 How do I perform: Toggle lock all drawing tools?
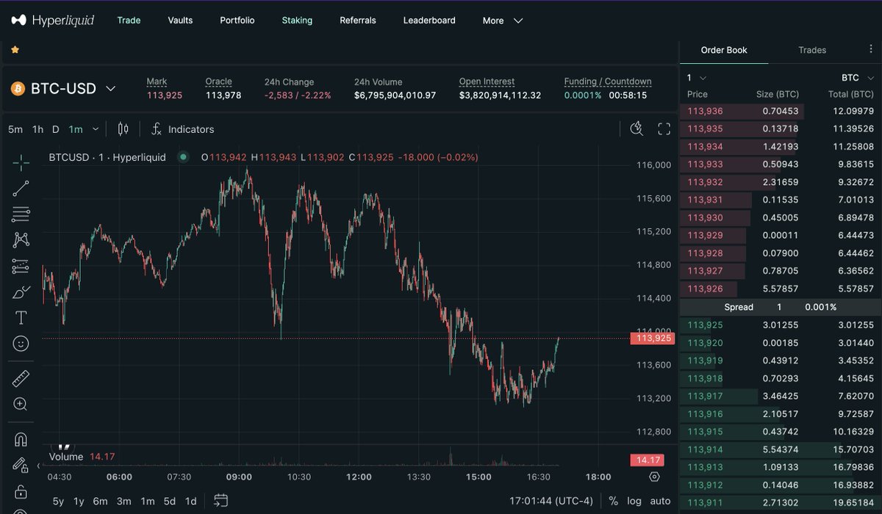(x=21, y=491)
